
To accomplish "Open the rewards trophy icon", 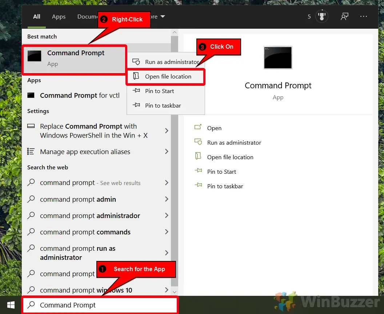I will [x=321, y=16].
